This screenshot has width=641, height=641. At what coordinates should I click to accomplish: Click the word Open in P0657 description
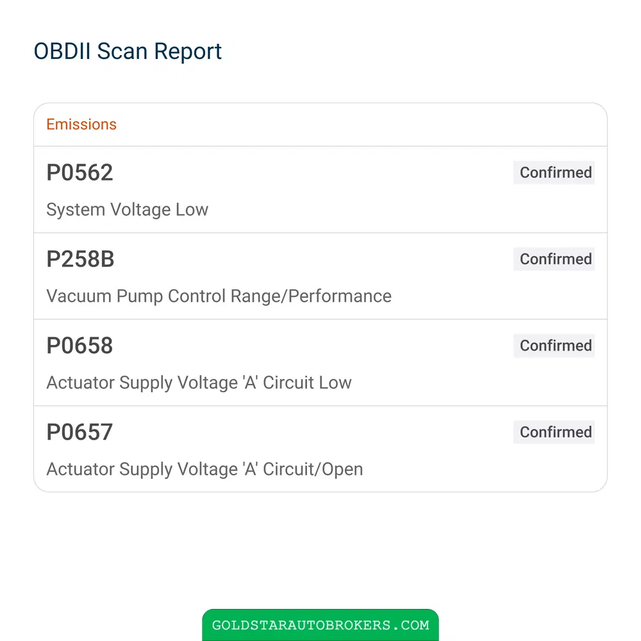coord(342,469)
